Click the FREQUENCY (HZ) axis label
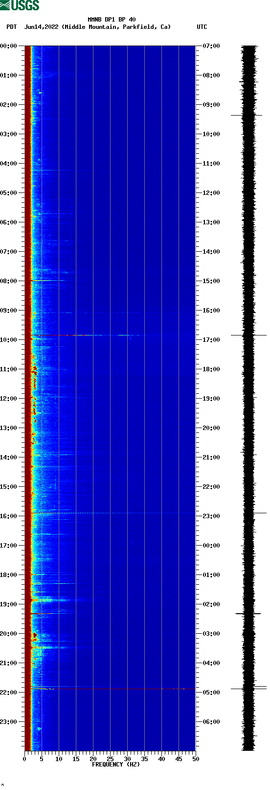270x790 pixels. click(116, 765)
